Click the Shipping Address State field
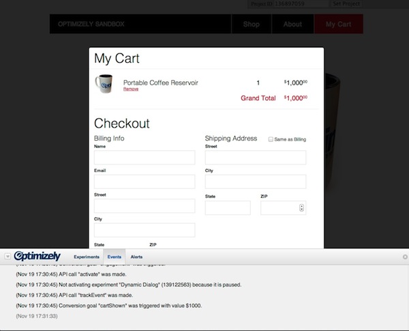Image resolution: width=409 pixels, height=331 pixels. coord(227,207)
